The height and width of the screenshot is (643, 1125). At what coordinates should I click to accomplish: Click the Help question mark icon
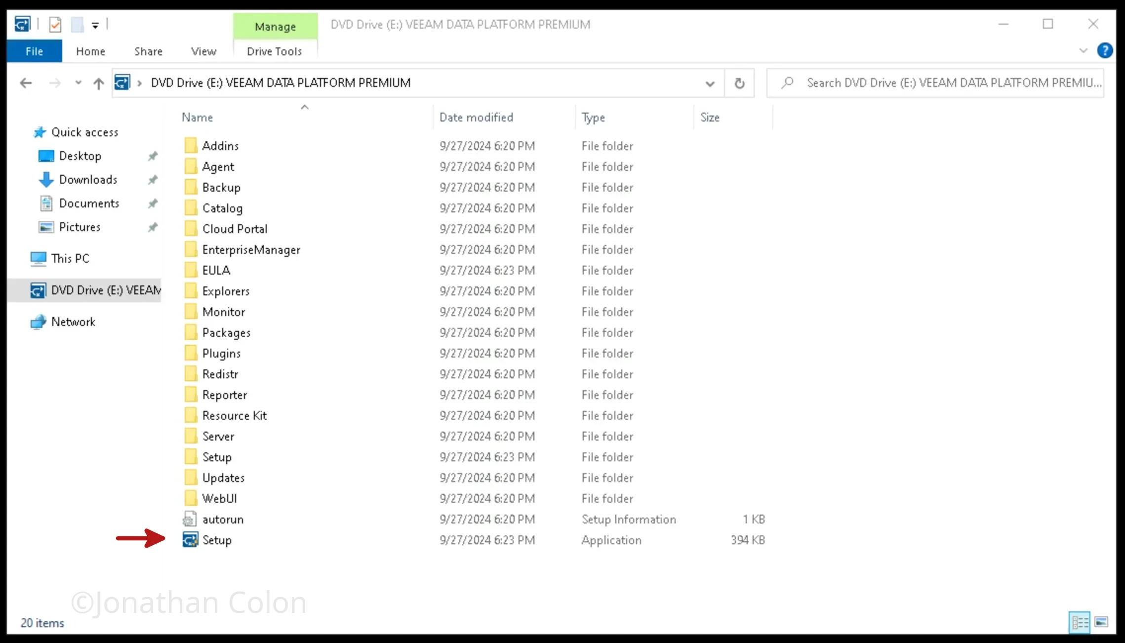[1105, 50]
